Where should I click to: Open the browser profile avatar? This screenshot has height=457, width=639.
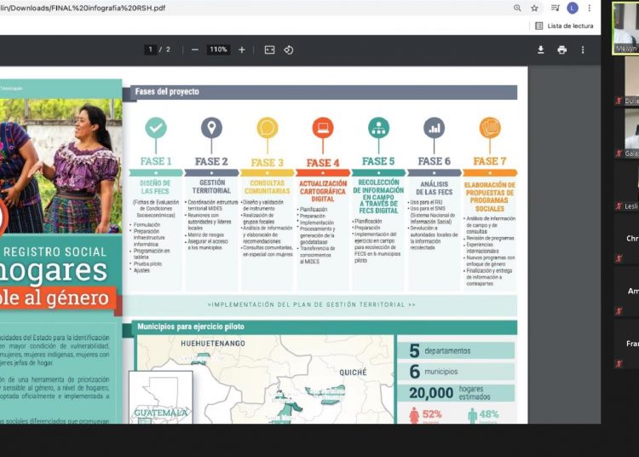[x=572, y=8]
